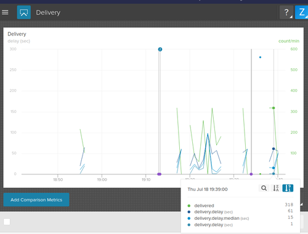Screen dimensions: 308x234
Task: Click dark blue delivery.delay legend dot
Action: [189, 212]
